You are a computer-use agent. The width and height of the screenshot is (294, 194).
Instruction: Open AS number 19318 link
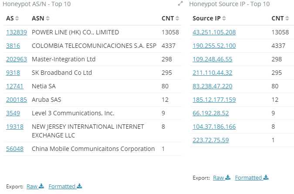pos(15,127)
